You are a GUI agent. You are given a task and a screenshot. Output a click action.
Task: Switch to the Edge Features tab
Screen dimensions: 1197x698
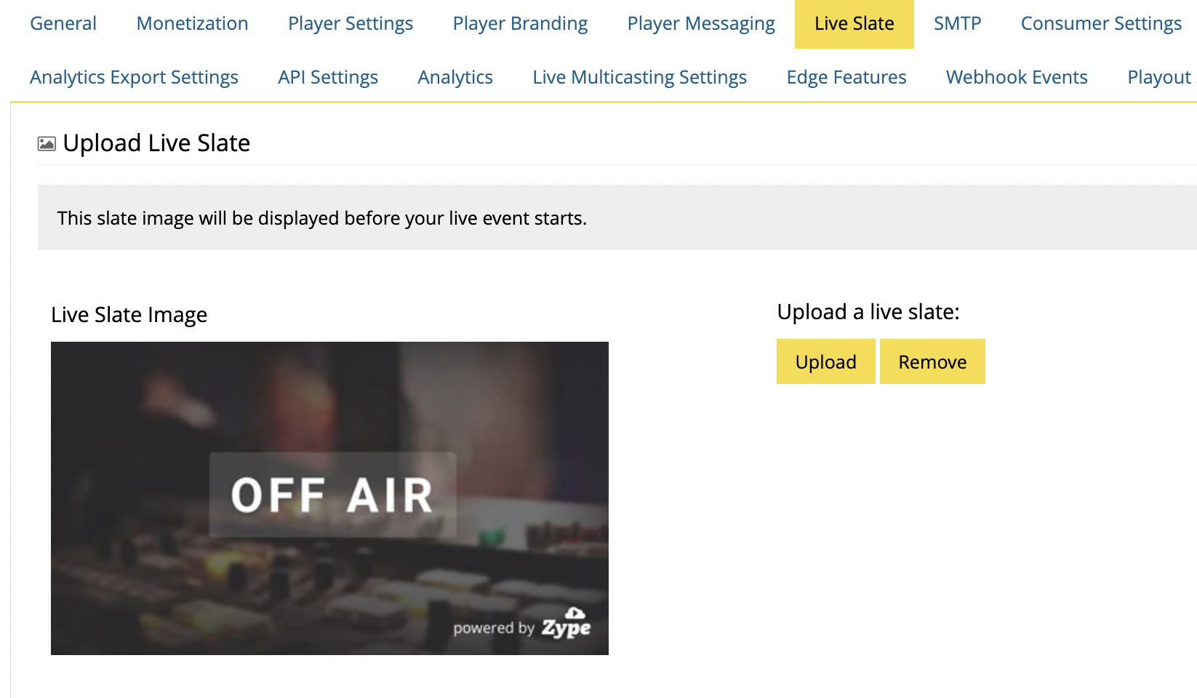846,77
